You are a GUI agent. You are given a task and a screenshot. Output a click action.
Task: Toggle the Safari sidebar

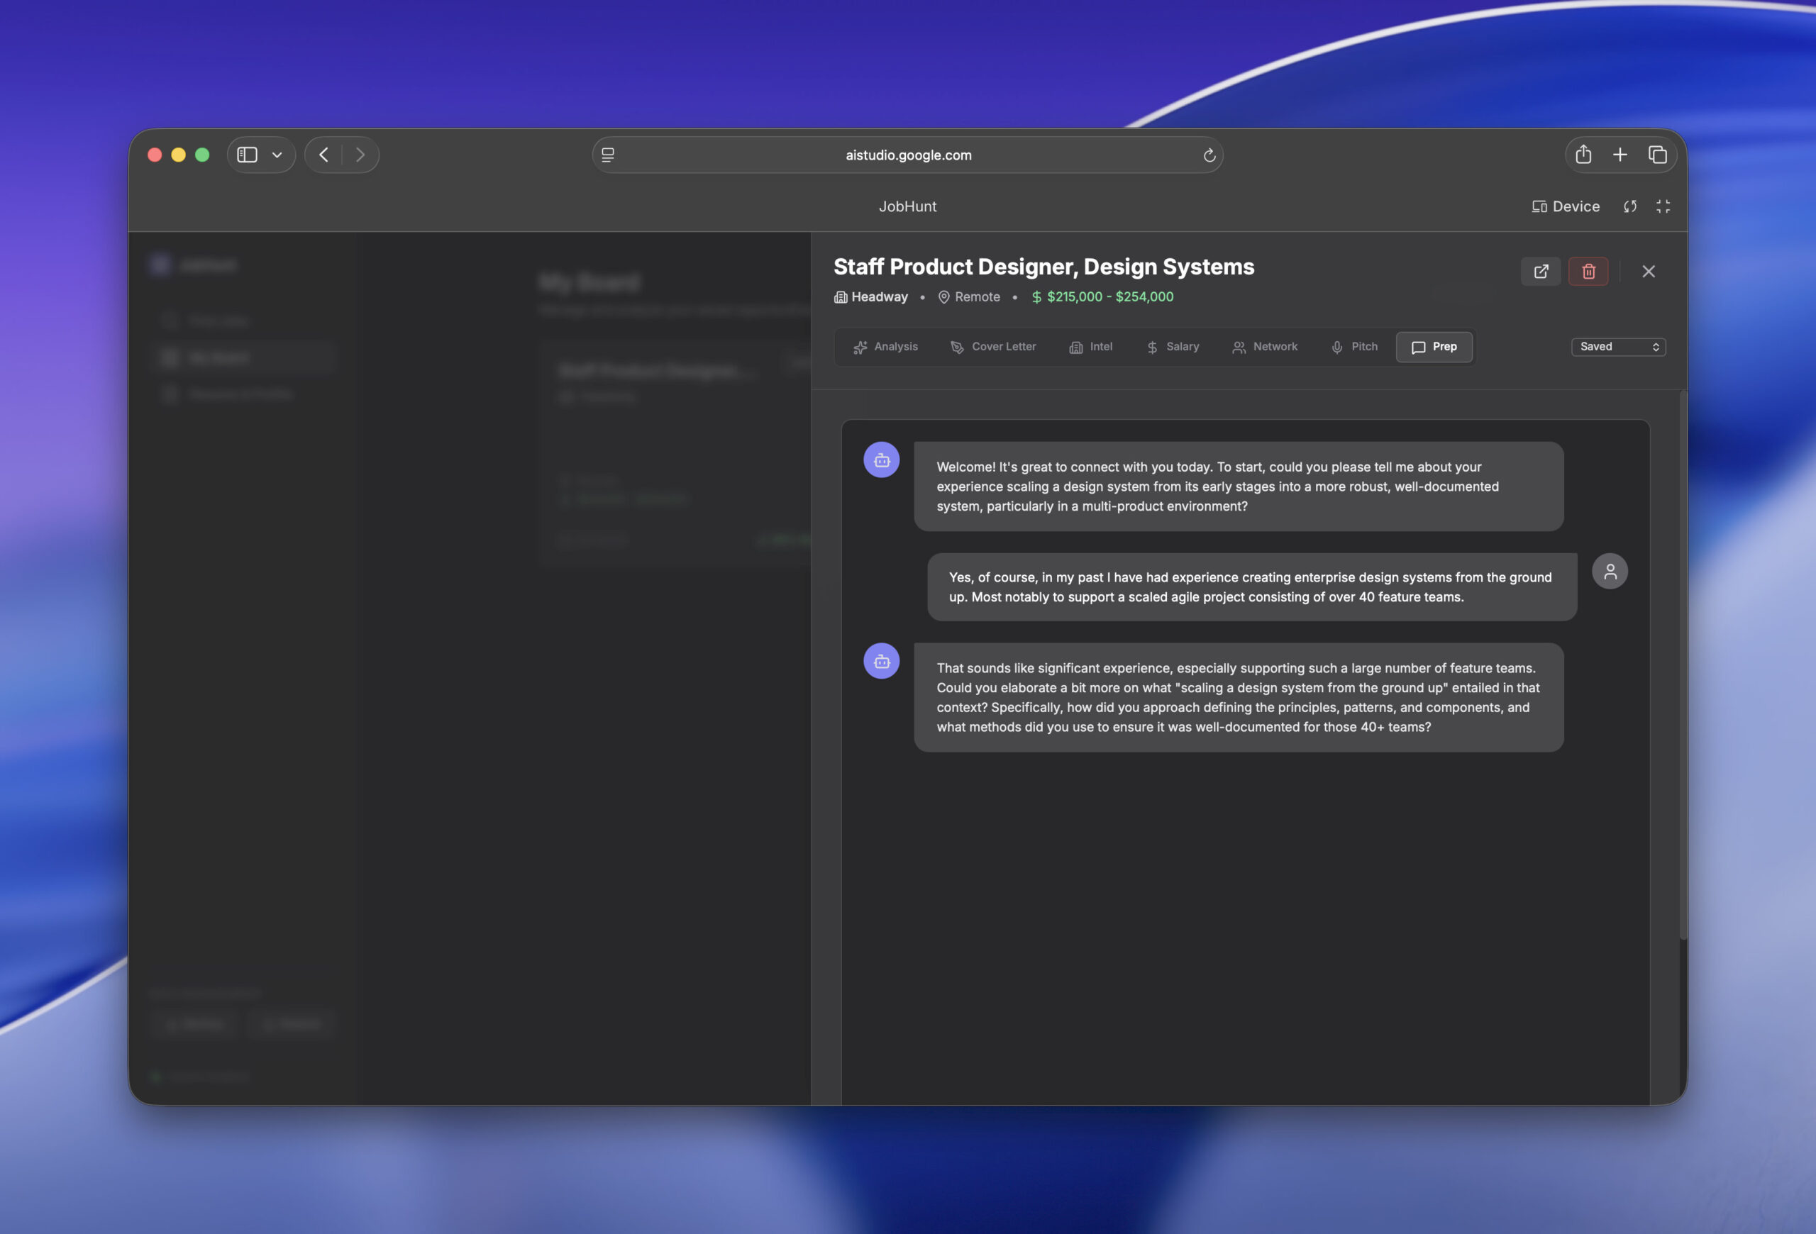click(x=247, y=155)
